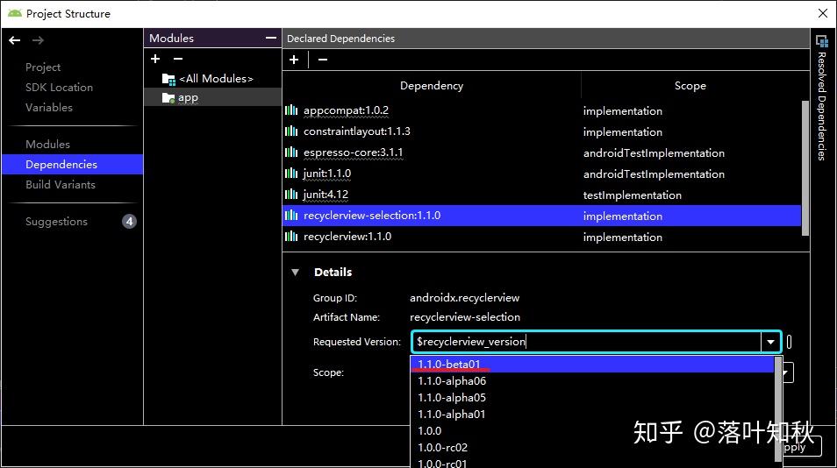Viewport: 837px width, 468px height.
Task: Open the Requested Version dropdown arrow
Action: coord(770,342)
